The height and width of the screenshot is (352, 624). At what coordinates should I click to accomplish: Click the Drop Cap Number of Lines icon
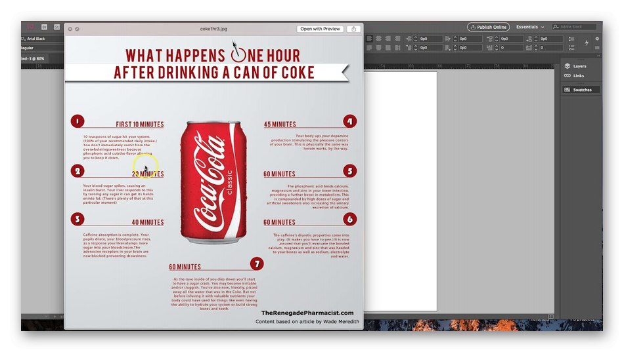(490, 48)
